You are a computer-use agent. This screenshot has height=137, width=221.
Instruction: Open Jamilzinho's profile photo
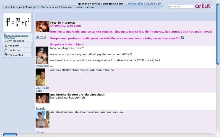coord(42,55)
